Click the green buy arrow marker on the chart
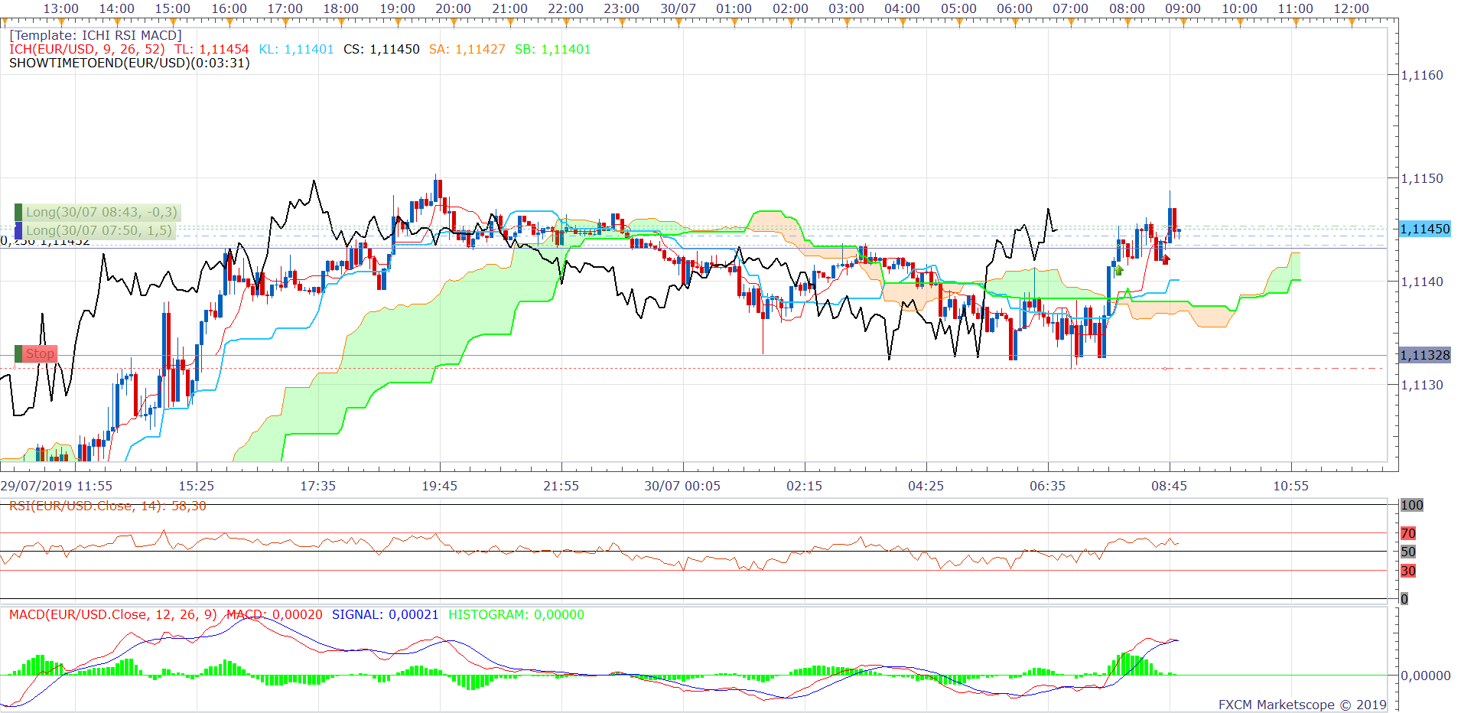The width and height of the screenshot is (1461, 713). coord(1119,270)
